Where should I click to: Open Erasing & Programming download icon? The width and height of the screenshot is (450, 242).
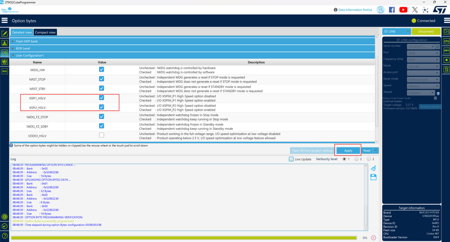pos(5,43)
